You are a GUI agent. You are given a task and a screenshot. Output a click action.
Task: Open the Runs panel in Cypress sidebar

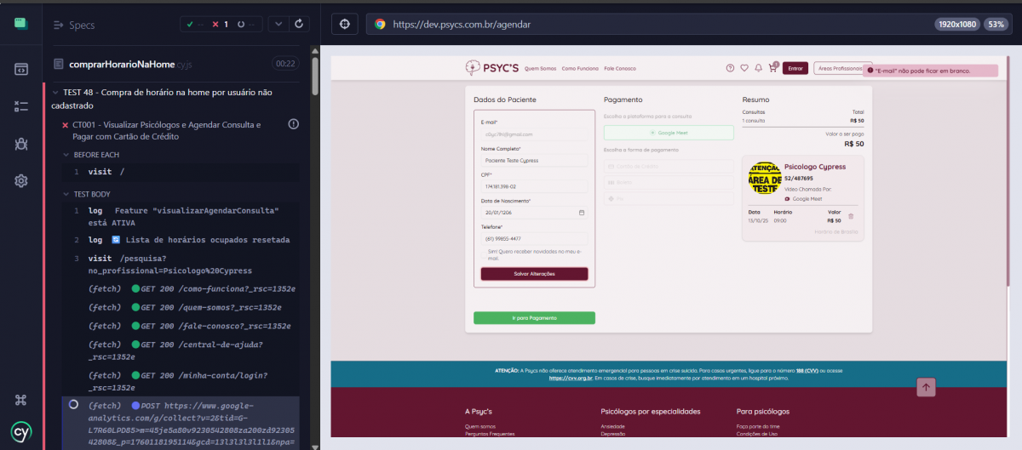21,106
